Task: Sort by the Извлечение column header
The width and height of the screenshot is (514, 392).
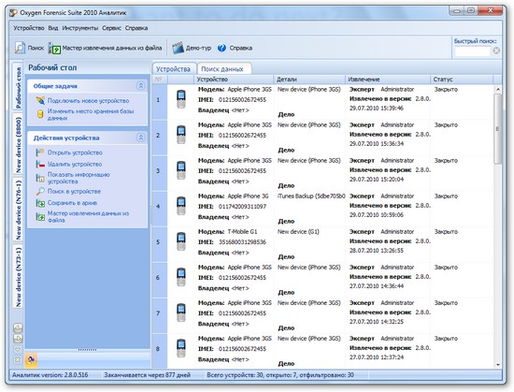Action: pyautogui.click(x=388, y=80)
